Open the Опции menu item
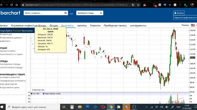The width and height of the screenshot is (197, 110). [x=54, y=26]
